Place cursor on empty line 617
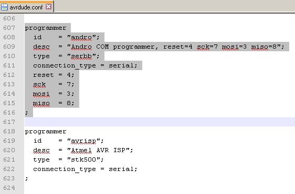 [x=160, y=122]
